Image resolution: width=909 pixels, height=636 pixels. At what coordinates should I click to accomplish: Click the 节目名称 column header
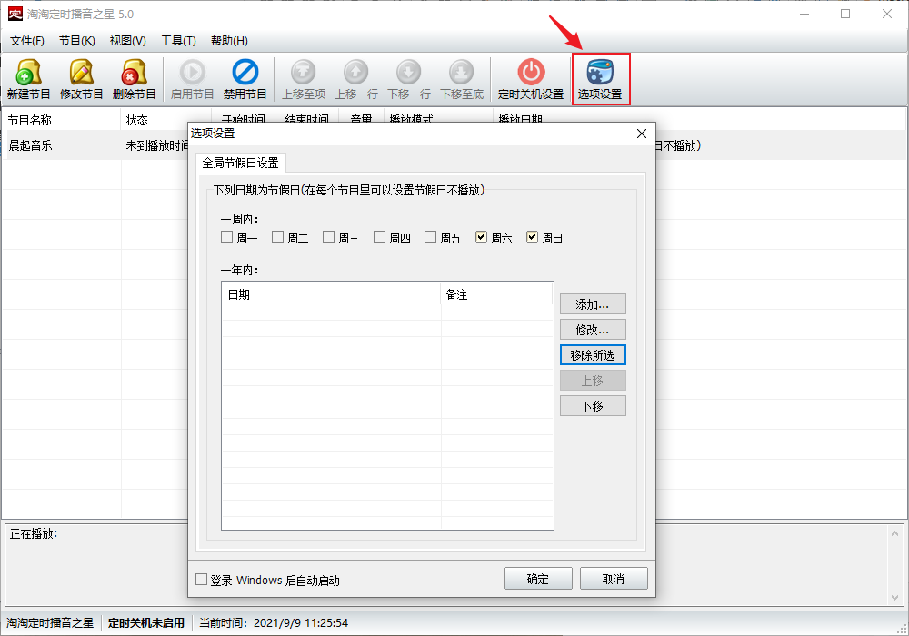(x=61, y=120)
